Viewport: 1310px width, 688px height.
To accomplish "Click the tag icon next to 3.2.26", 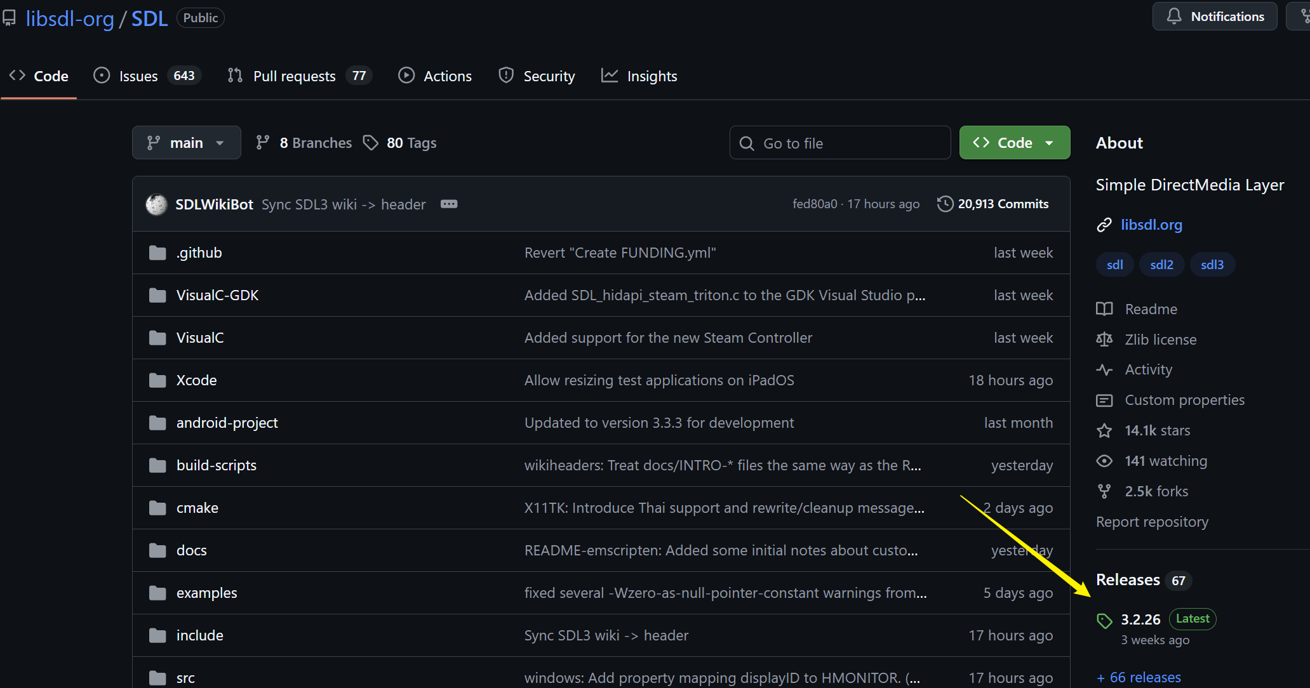I will click(1104, 621).
